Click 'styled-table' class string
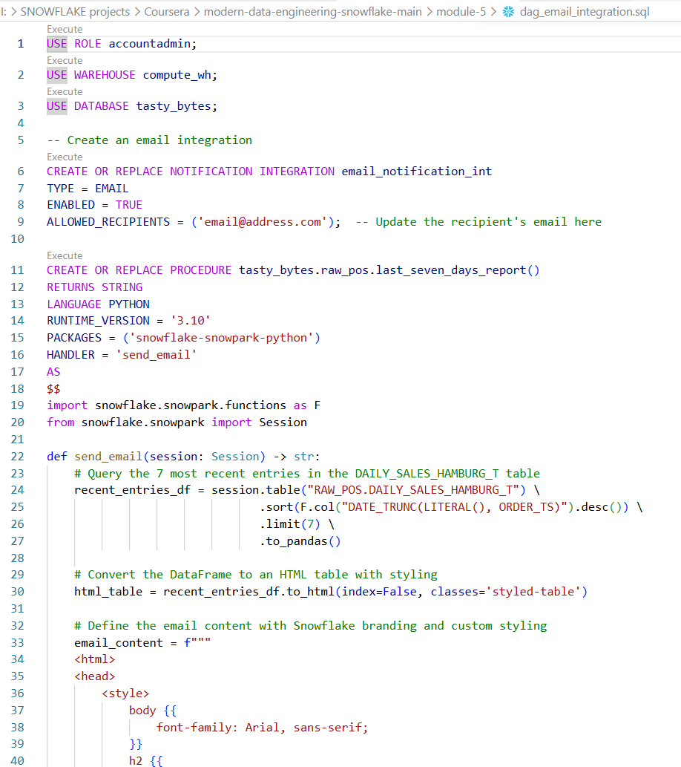This screenshot has width=681, height=767. point(533,592)
